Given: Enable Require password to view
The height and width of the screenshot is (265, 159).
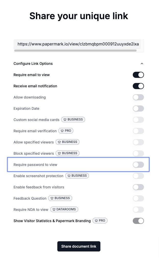Looking at the screenshot, I should [138, 164].
